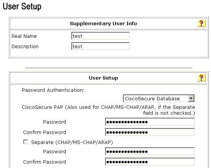
Task: Click the Supplementary User Info header title
Action: (x=103, y=23)
